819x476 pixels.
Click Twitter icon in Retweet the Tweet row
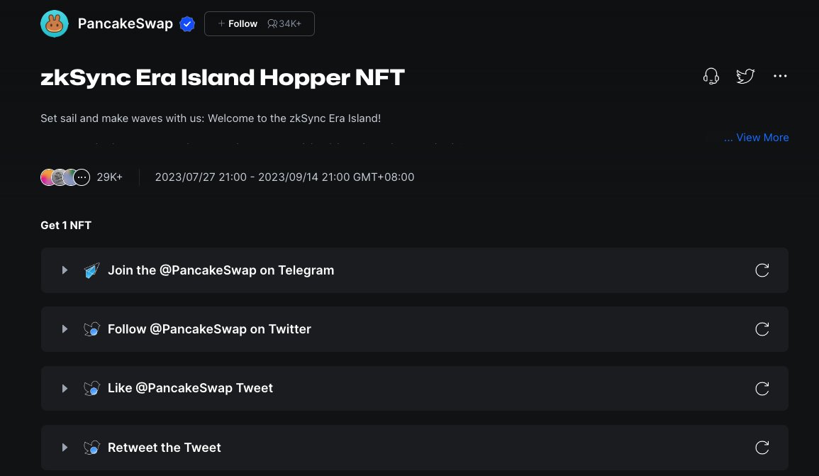92,448
